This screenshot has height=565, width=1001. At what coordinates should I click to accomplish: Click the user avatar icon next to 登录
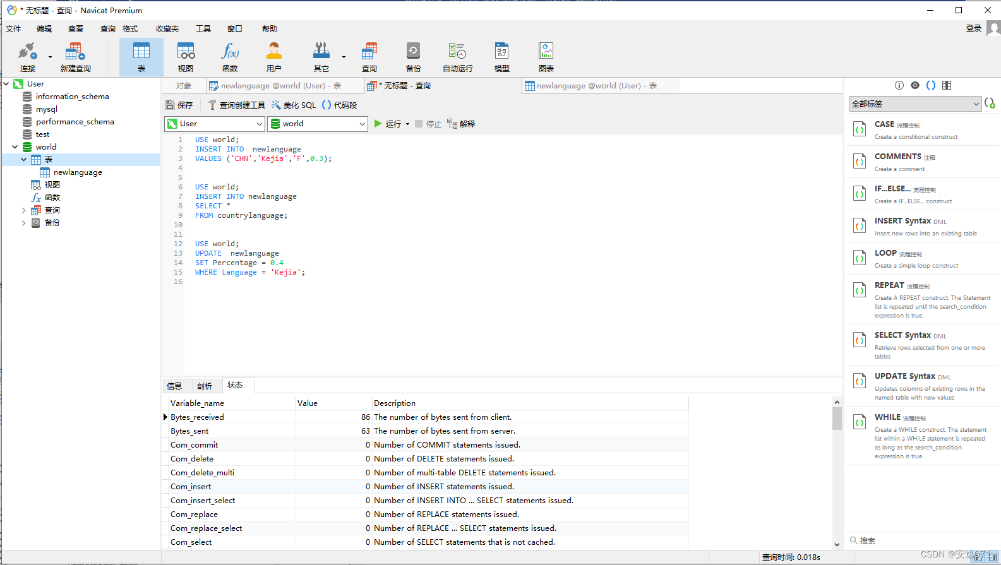[x=993, y=28]
